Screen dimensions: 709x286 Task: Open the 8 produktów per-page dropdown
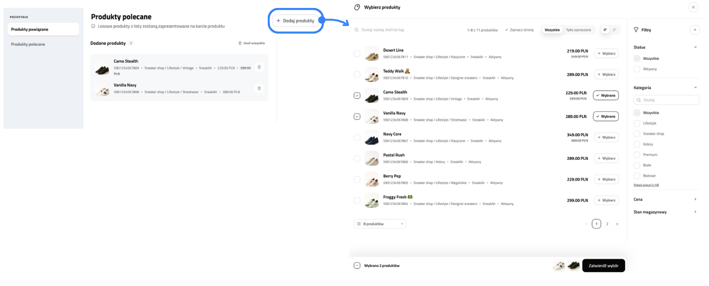380,224
